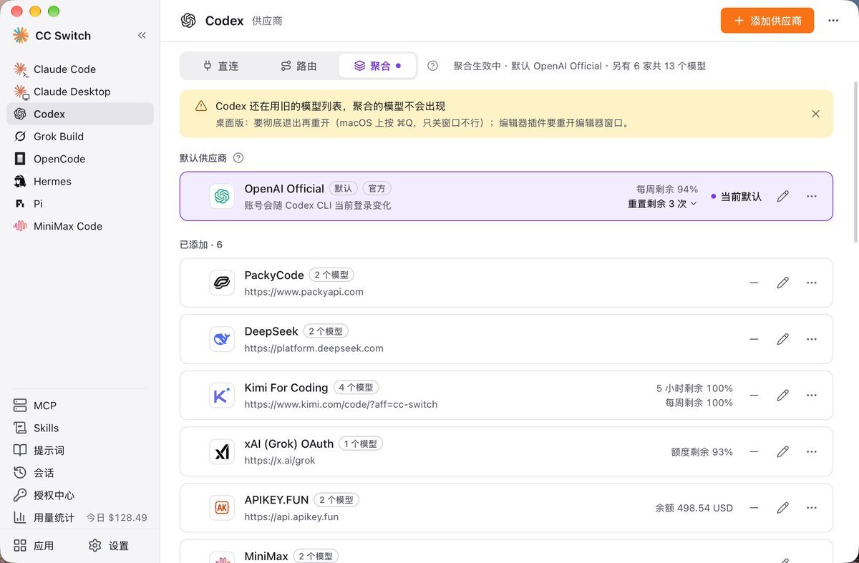Click PackyCode minus toggle
The width and height of the screenshot is (859, 563).
coord(754,283)
